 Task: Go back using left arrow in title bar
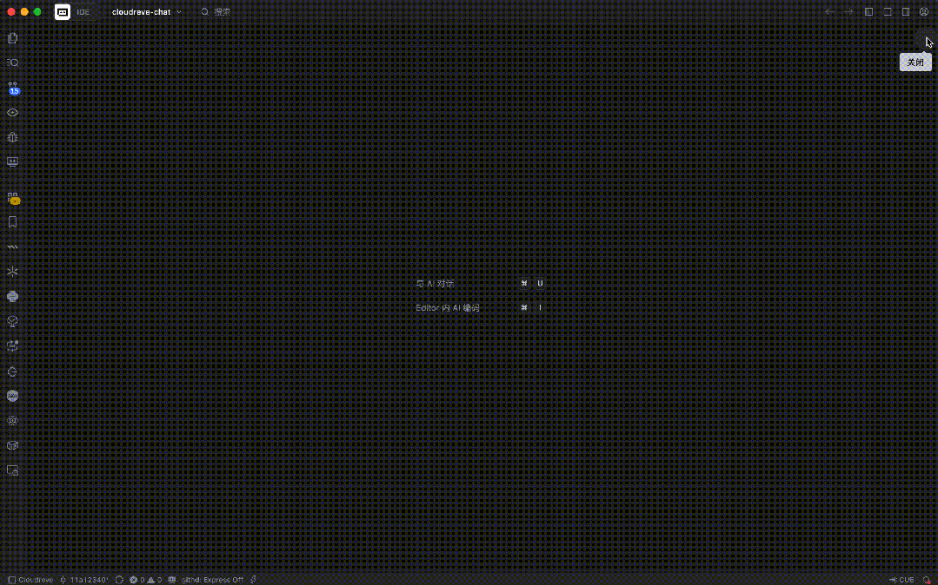(x=829, y=12)
